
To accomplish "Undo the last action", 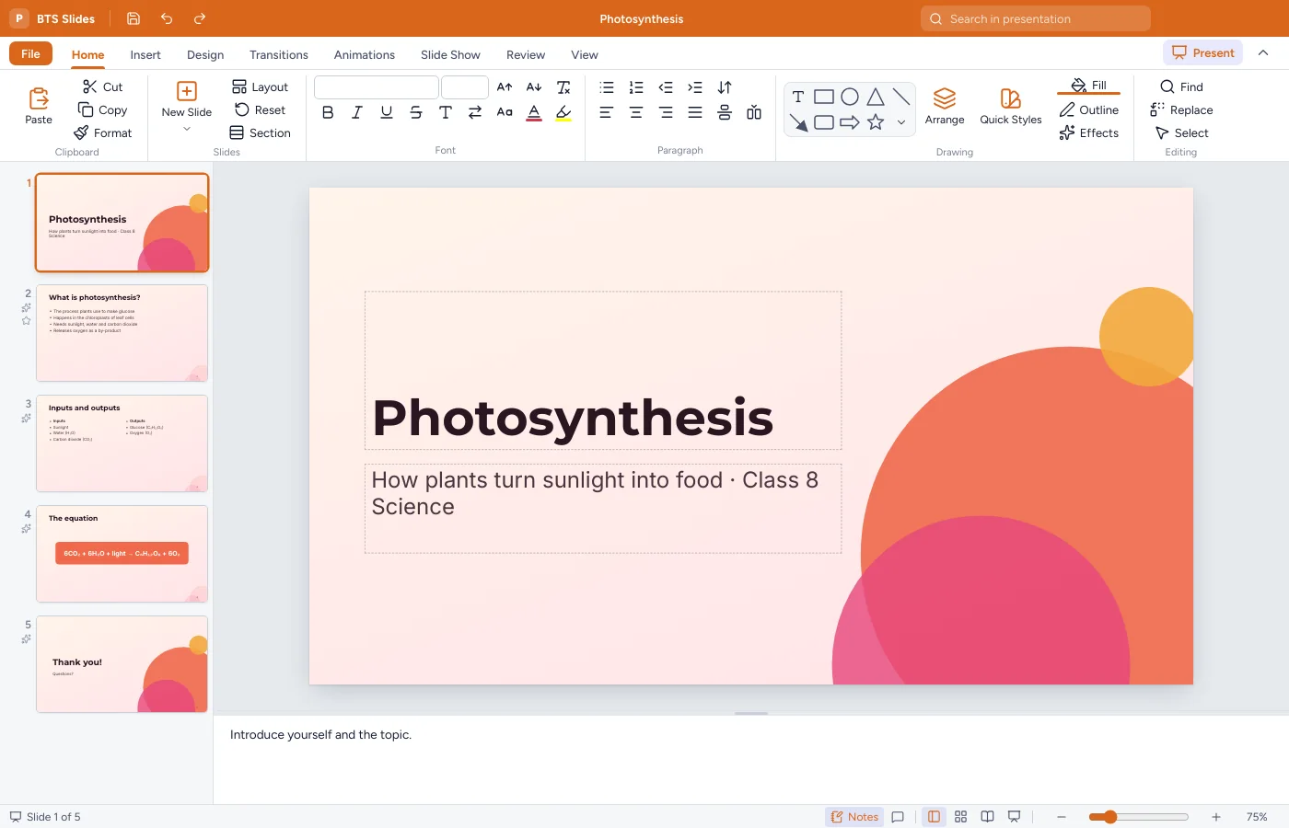I will (x=167, y=18).
